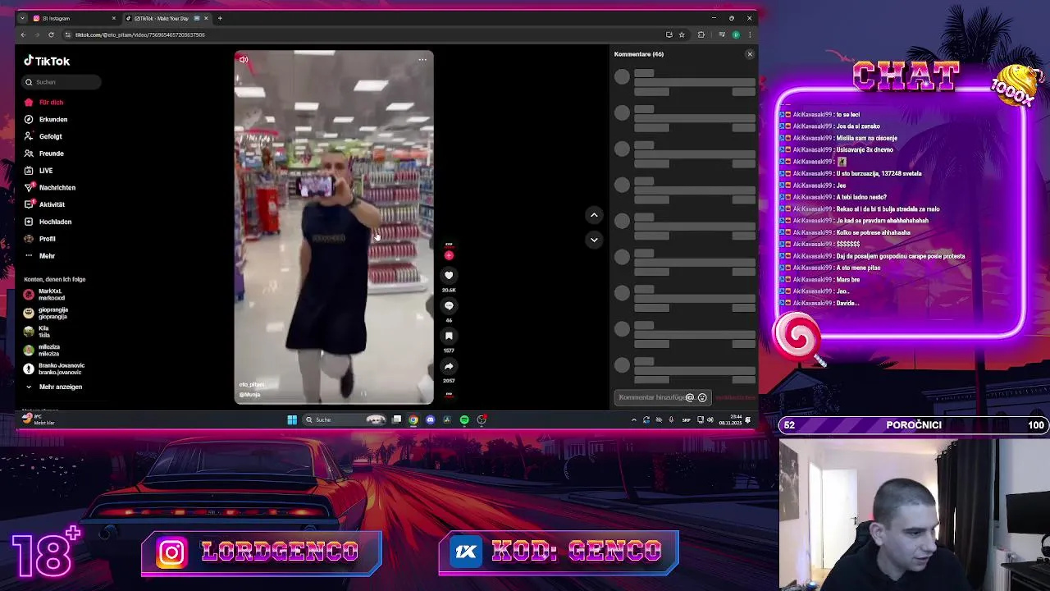This screenshot has width=1050, height=591.
Task: Open Chrome's three-dot menu
Action: pyautogui.click(x=749, y=34)
